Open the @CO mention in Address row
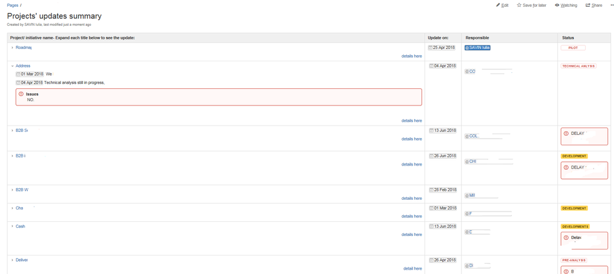The image size is (614, 274). [x=470, y=72]
